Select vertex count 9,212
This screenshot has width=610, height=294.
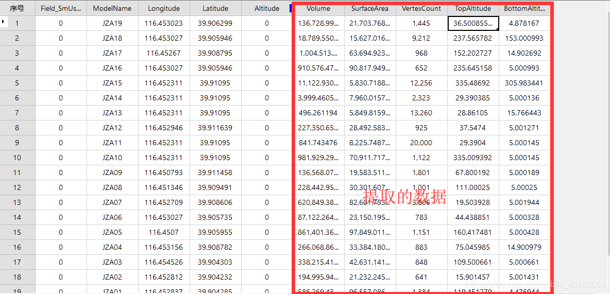421,38
